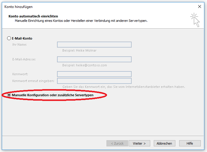Click the Ihr Name input field
The image size is (207, 152).
(94, 45)
